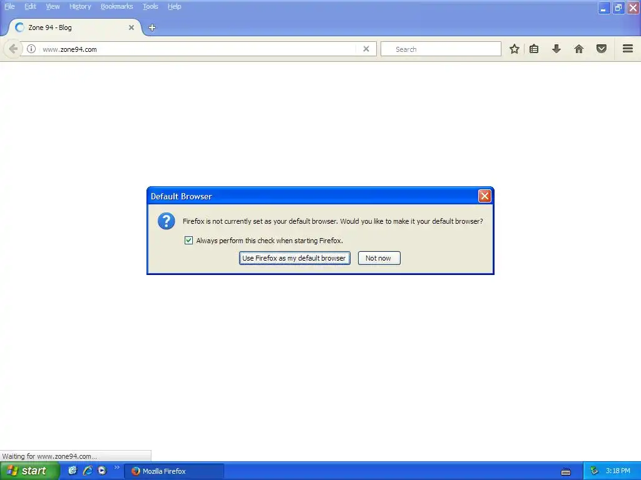Click the 3:18 PM clock
Viewport: 641px width, 480px height.
click(x=618, y=471)
